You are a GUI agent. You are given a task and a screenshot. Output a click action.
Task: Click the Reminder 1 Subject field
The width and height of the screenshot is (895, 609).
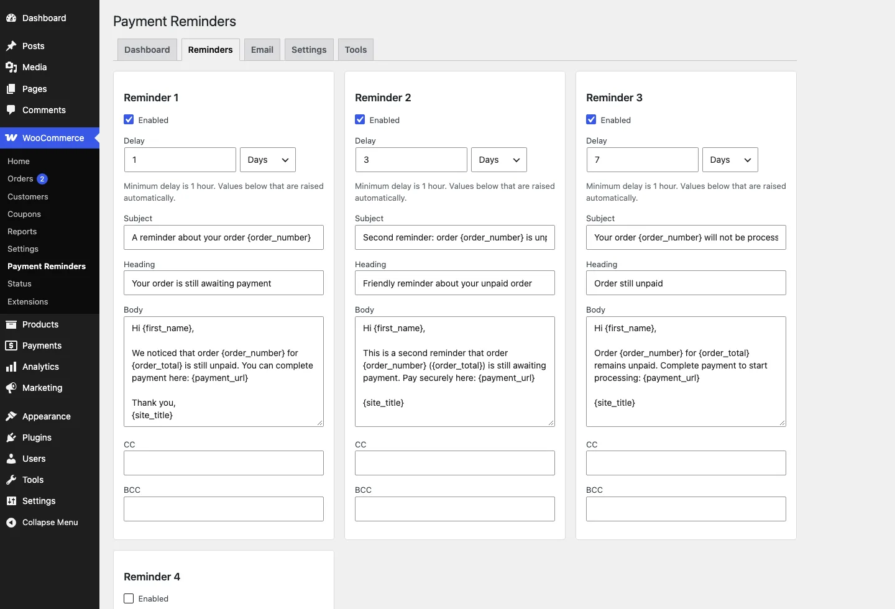pos(224,237)
